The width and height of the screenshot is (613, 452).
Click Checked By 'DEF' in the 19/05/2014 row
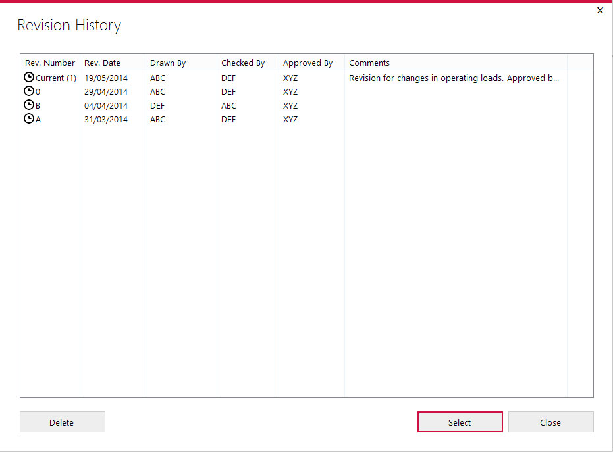[228, 78]
